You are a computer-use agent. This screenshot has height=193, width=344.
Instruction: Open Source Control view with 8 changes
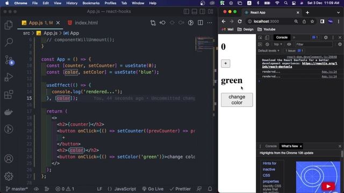click(9, 60)
